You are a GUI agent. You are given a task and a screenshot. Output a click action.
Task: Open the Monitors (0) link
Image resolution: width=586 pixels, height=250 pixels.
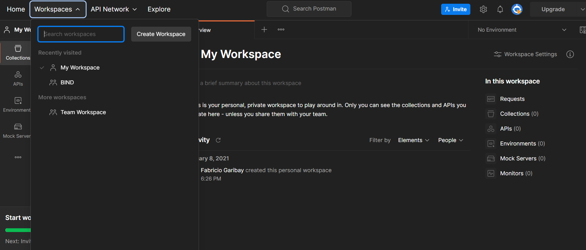click(516, 173)
